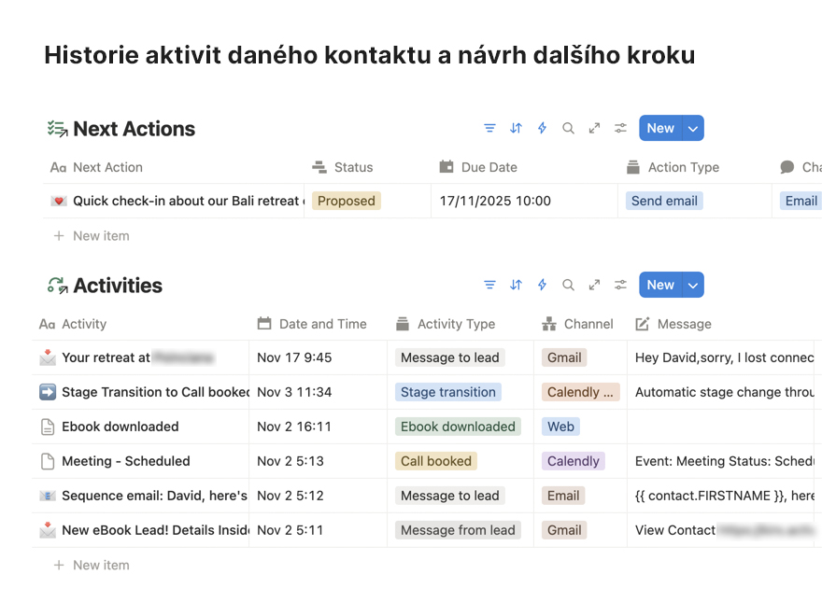This screenshot has width=822, height=616.
Task: Click the blue New button in Activities
Action: (660, 286)
